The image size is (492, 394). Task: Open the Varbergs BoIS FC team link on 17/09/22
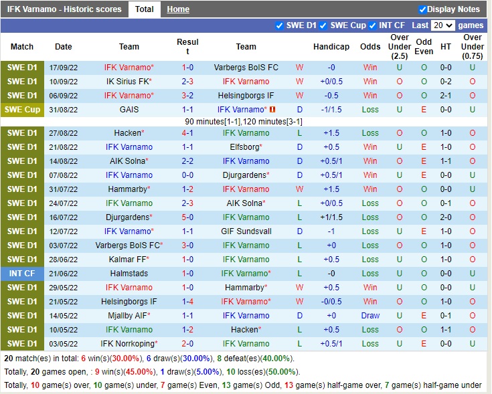coord(246,68)
